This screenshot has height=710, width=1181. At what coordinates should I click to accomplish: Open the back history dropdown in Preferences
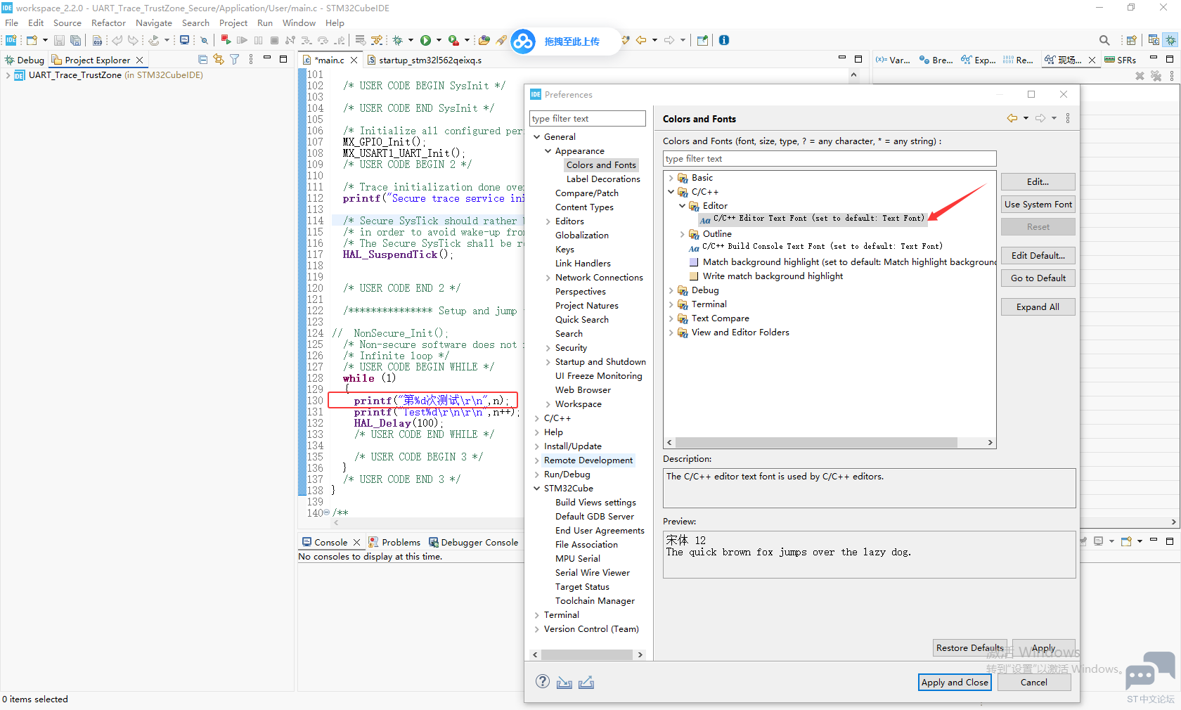pos(1026,118)
